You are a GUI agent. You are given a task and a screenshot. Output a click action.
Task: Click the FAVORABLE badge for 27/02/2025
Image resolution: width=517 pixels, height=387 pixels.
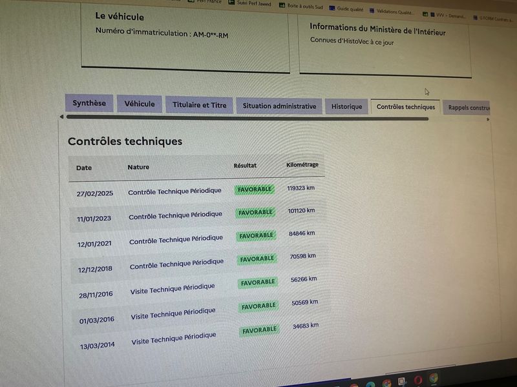[x=254, y=190]
